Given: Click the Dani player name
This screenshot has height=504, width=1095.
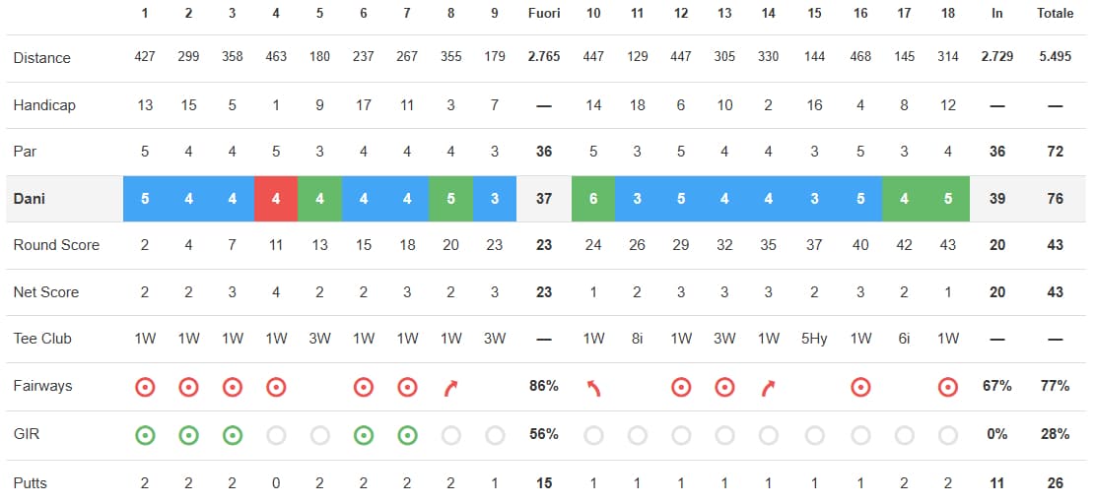Looking at the screenshot, I should (x=31, y=199).
